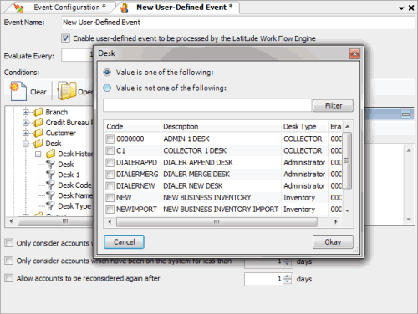This screenshot has height=314, width=418.
Task: Click the Branch folder icon
Action: [x=38, y=112]
